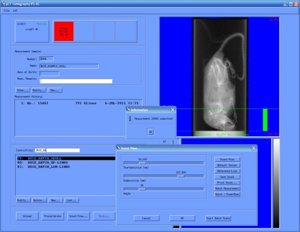Click the Startposition slider handle
Viewport: 300px width, 232px height.
coord(143,163)
